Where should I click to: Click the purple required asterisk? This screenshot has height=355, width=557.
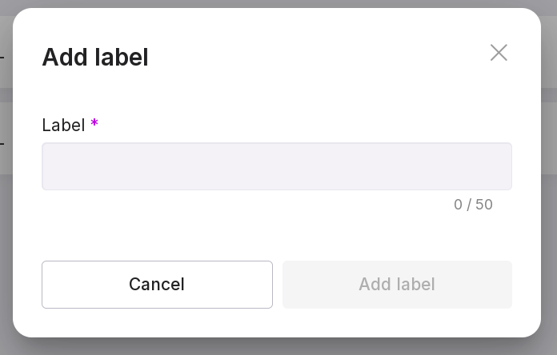click(94, 124)
